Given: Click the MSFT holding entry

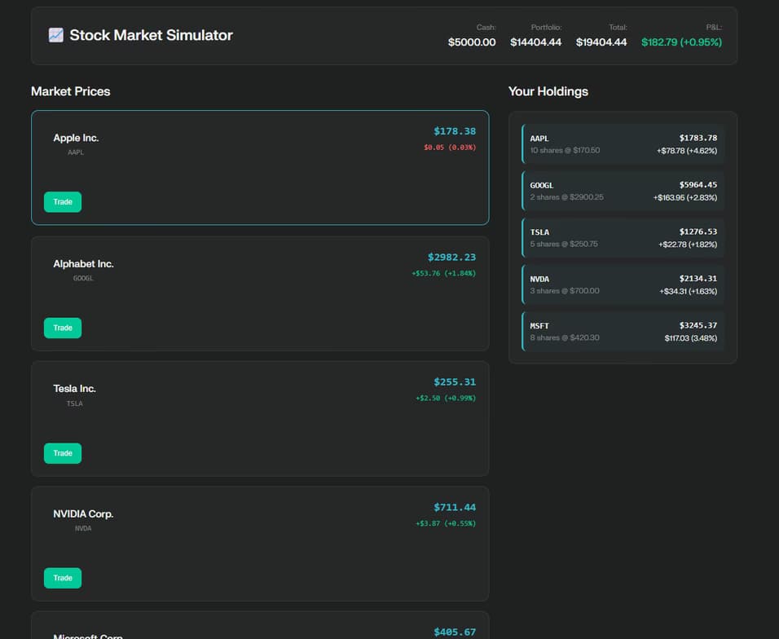Looking at the screenshot, I should [623, 331].
